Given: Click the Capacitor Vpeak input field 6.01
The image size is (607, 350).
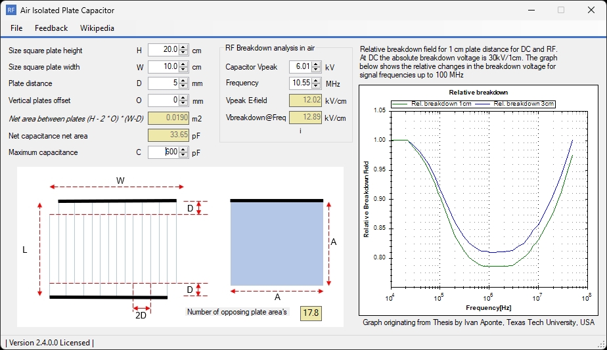Looking at the screenshot, I should pyautogui.click(x=300, y=66).
